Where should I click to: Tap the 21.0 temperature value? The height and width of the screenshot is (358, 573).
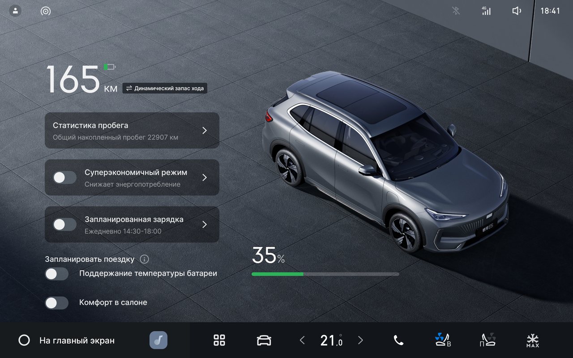coord(331,340)
